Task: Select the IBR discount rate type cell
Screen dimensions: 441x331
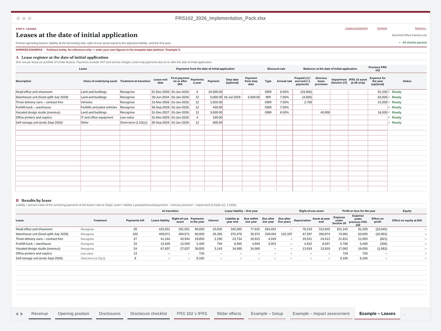Action: point(268,97)
